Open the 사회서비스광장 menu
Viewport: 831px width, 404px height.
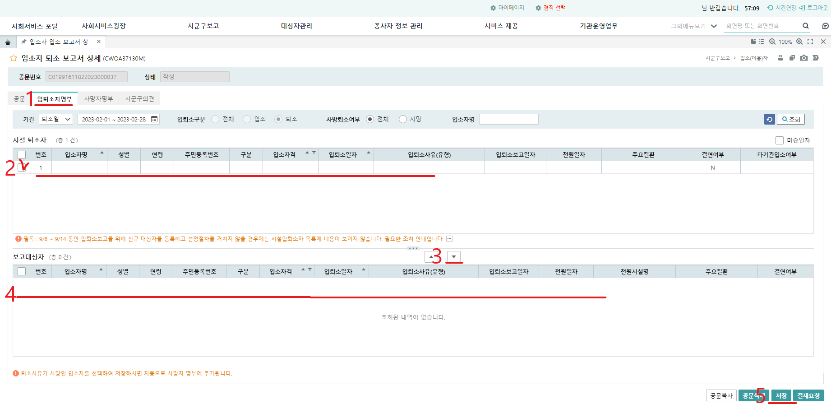[104, 26]
